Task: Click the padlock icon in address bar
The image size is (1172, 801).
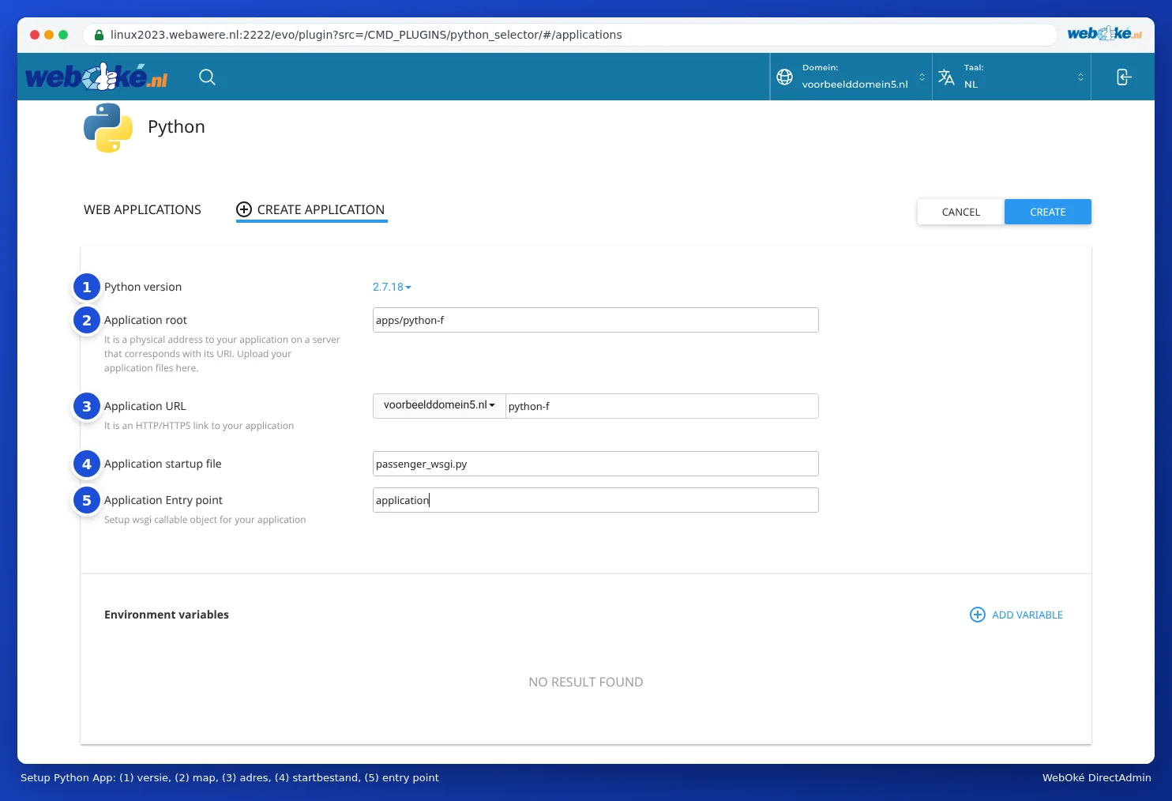Action: (99, 35)
